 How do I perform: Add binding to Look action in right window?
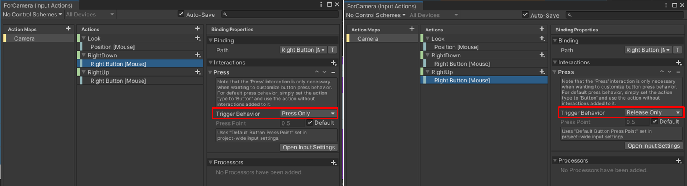tap(542, 38)
